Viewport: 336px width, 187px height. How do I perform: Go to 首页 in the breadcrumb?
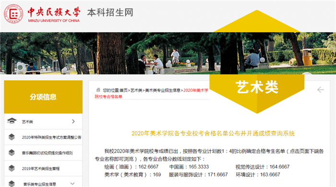(124, 90)
